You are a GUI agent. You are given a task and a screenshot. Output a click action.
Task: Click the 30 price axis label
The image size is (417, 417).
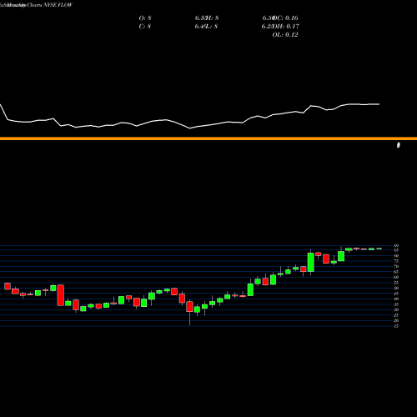point(396,309)
